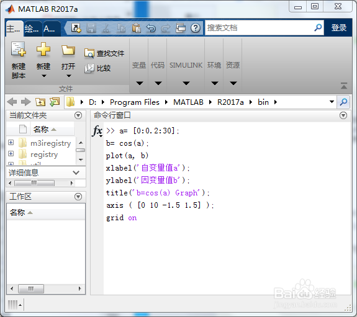The width and height of the screenshot is (357, 317).
Task: Click the details panel horizontal scrollbar thumb
Action: tap(34, 183)
